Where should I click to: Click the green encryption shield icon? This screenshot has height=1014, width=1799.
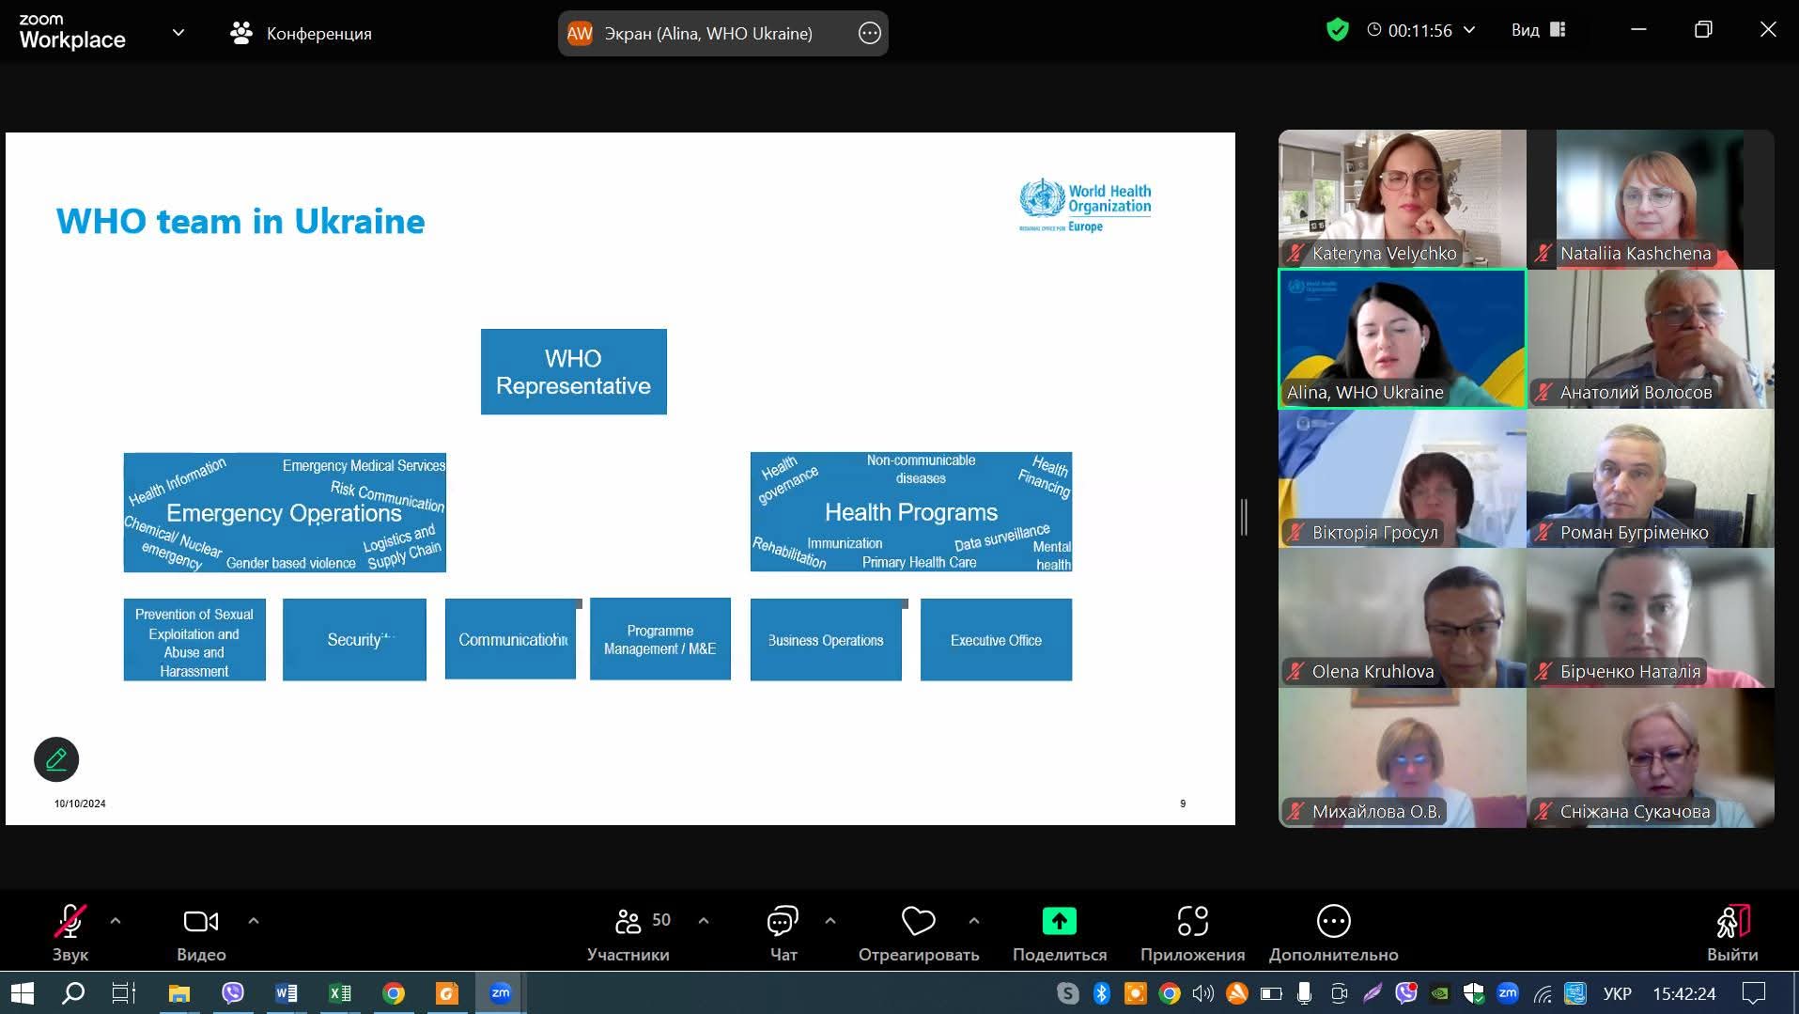click(1337, 30)
